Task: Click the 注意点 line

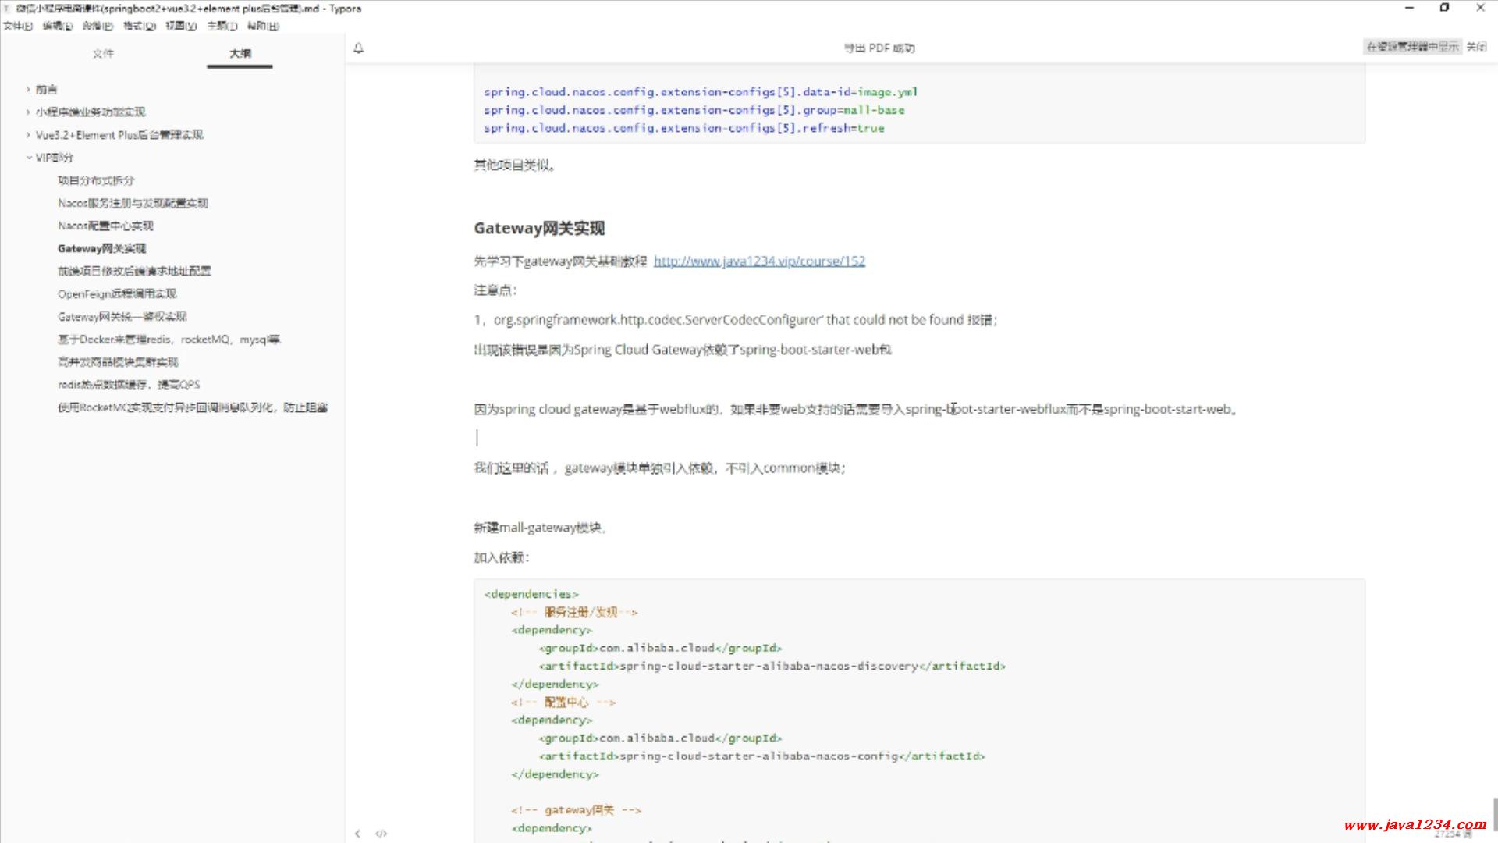Action: pos(495,290)
